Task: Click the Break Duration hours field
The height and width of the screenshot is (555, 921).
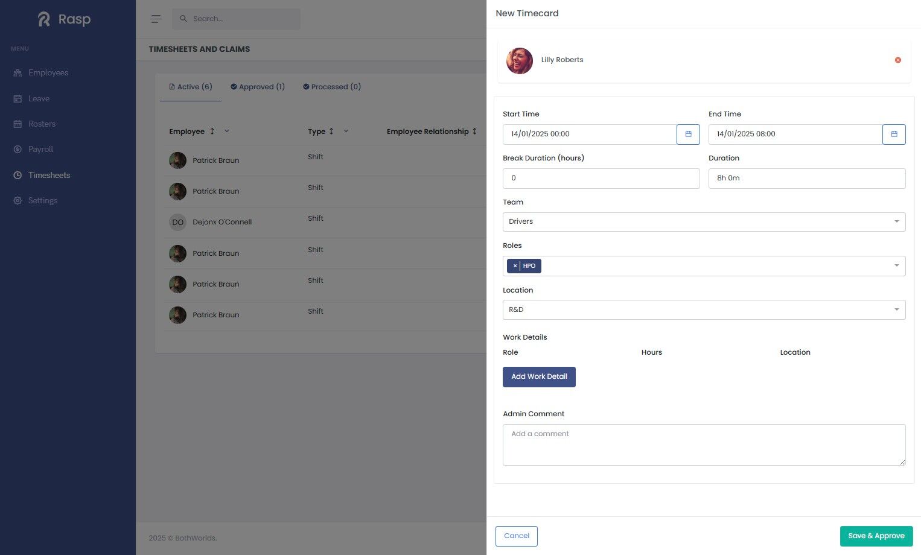Action: pyautogui.click(x=601, y=178)
